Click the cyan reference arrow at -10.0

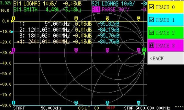12,32
